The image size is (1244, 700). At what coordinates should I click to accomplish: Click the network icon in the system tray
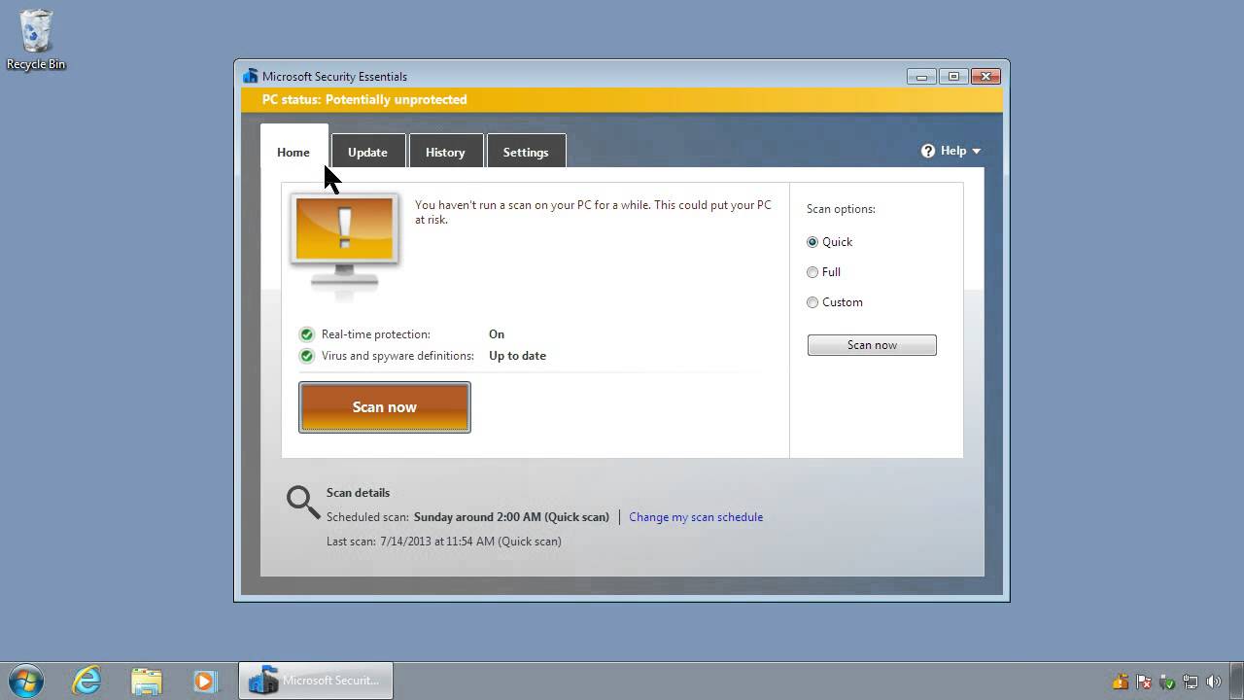(1191, 682)
